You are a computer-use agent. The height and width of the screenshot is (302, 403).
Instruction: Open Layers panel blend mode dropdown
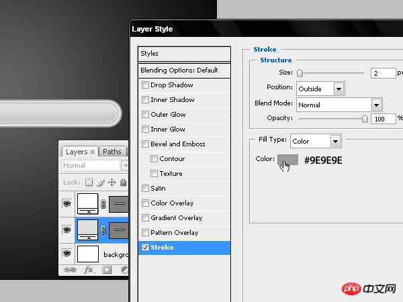pos(95,165)
